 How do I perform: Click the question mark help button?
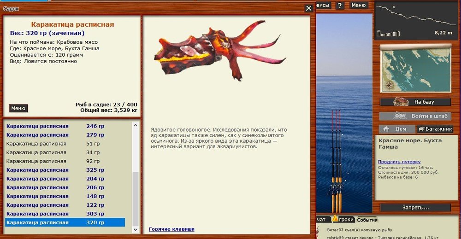[340, 6]
